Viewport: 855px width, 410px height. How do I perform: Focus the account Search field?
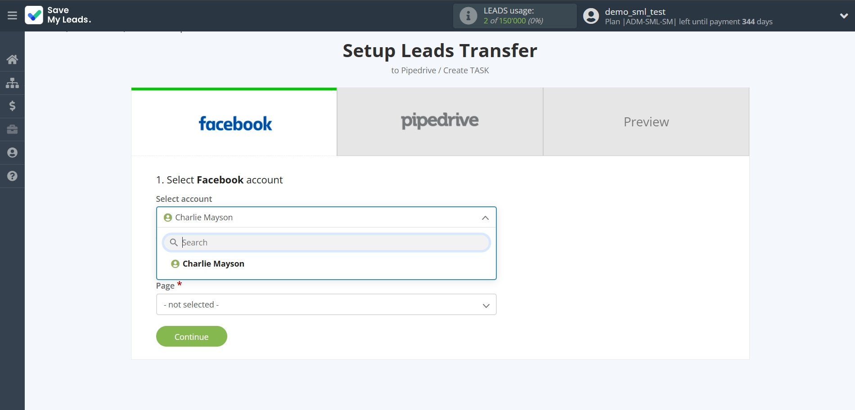click(333, 243)
